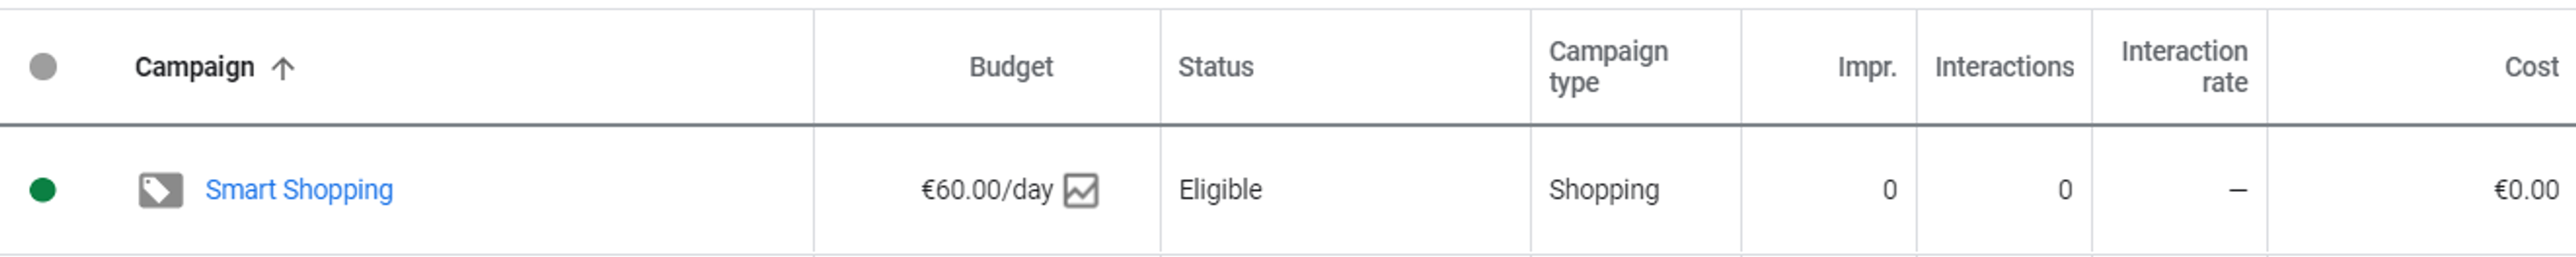Click the gray status circle in header

click(x=43, y=67)
